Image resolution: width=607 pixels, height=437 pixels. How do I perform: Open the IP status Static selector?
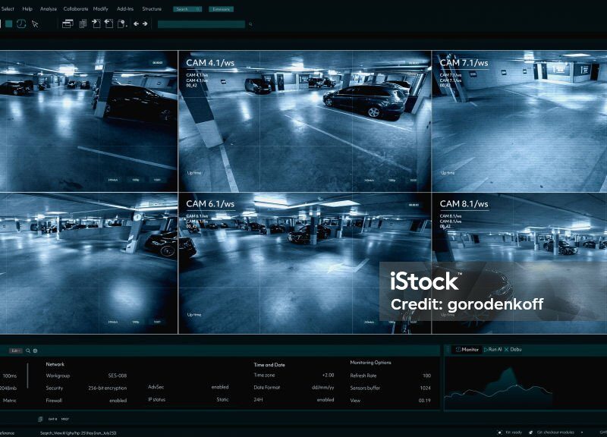tap(222, 399)
